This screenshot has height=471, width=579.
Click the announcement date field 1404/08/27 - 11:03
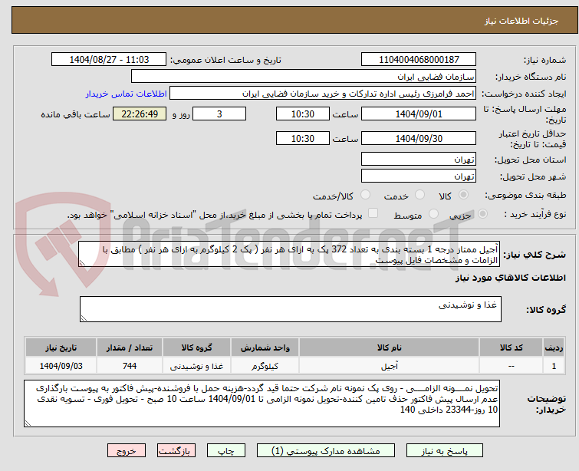click(109, 60)
